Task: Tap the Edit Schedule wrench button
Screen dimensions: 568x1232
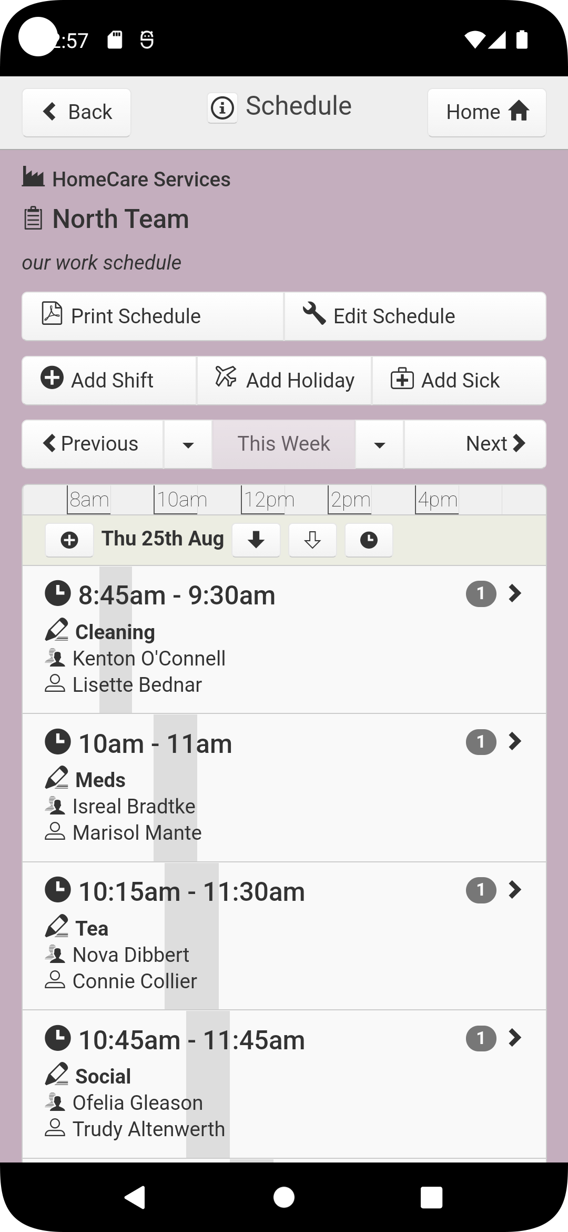Action: pos(415,316)
